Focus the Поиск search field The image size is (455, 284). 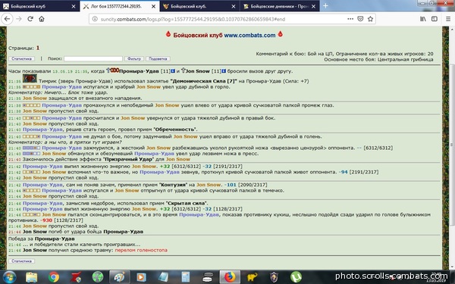93,58
